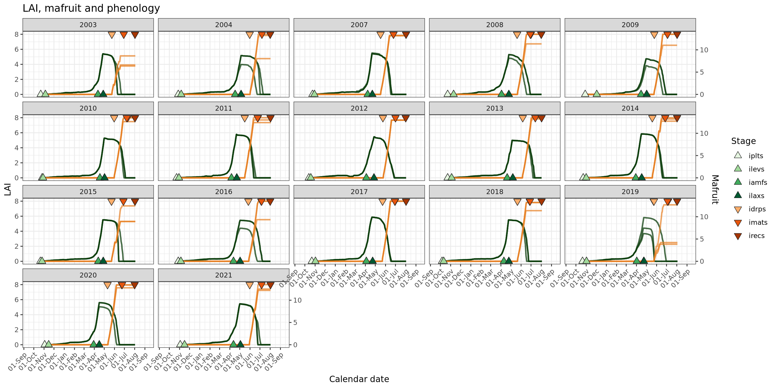This screenshot has width=776, height=388.
Task: Click the imats legend inverted triangle
Action: (x=738, y=223)
